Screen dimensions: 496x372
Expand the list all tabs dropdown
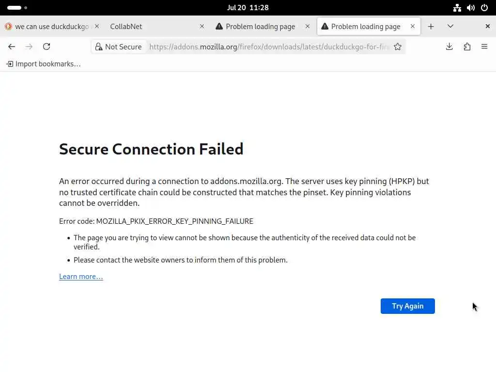point(450,26)
